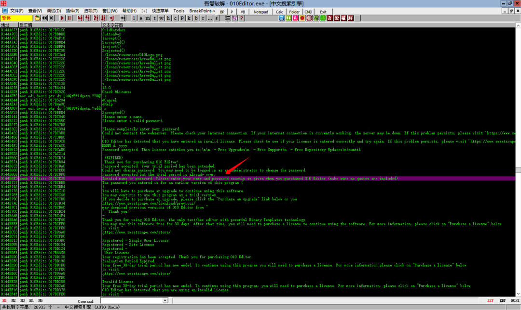Viewport: 521px width, 310px height.
Task: Click the CMD toolbar button
Action: pos(308,12)
